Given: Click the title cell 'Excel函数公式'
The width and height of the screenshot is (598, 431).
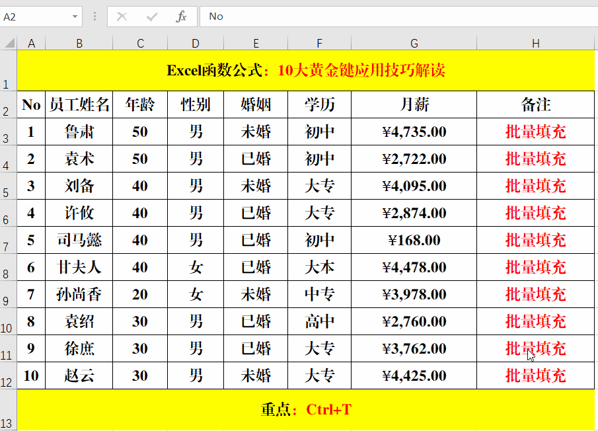Looking at the screenshot, I should (x=306, y=71).
